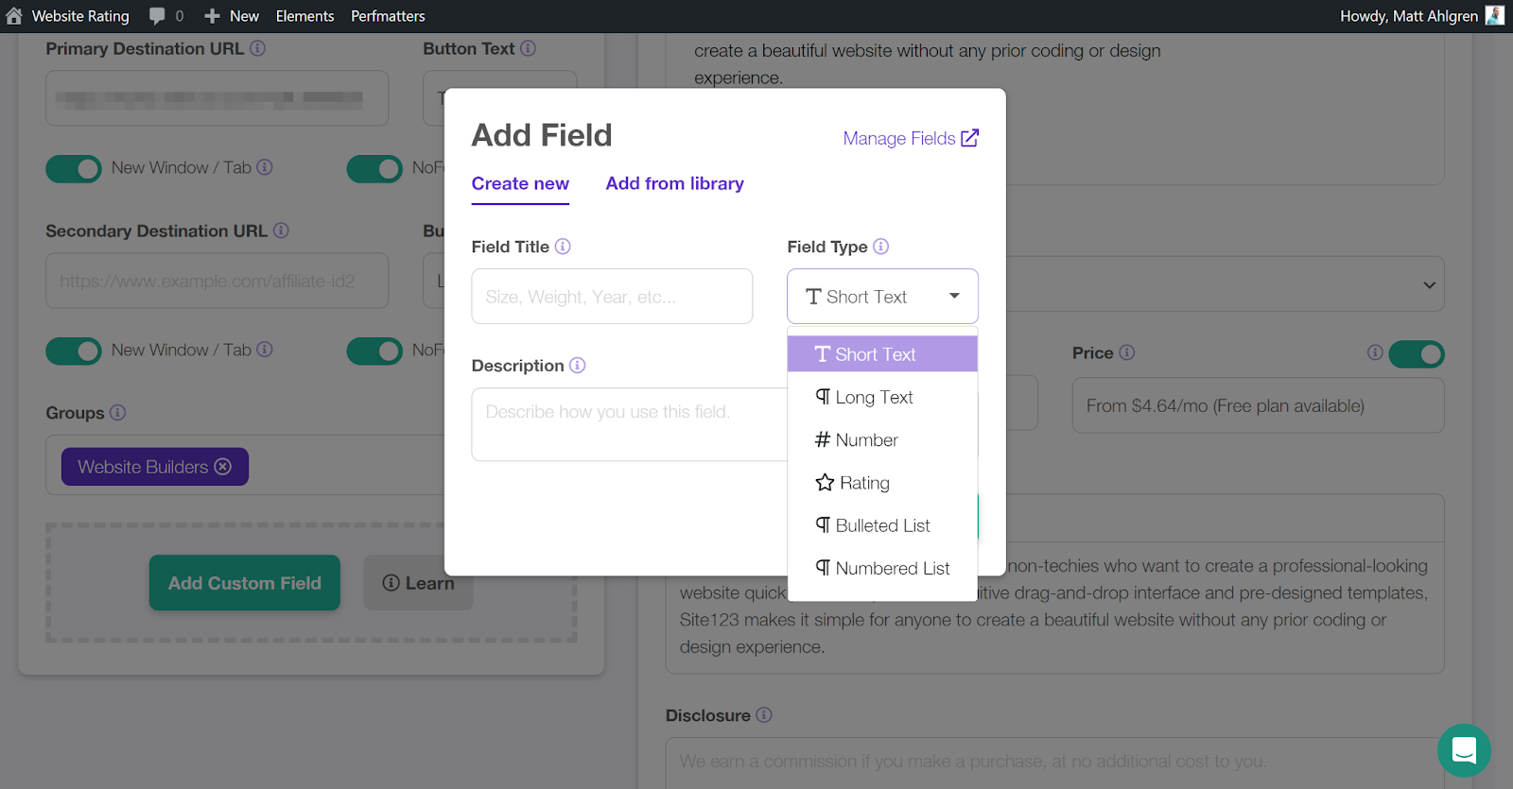This screenshot has height=789, width=1513.
Task: Click the Price info icon
Action: point(1126,352)
